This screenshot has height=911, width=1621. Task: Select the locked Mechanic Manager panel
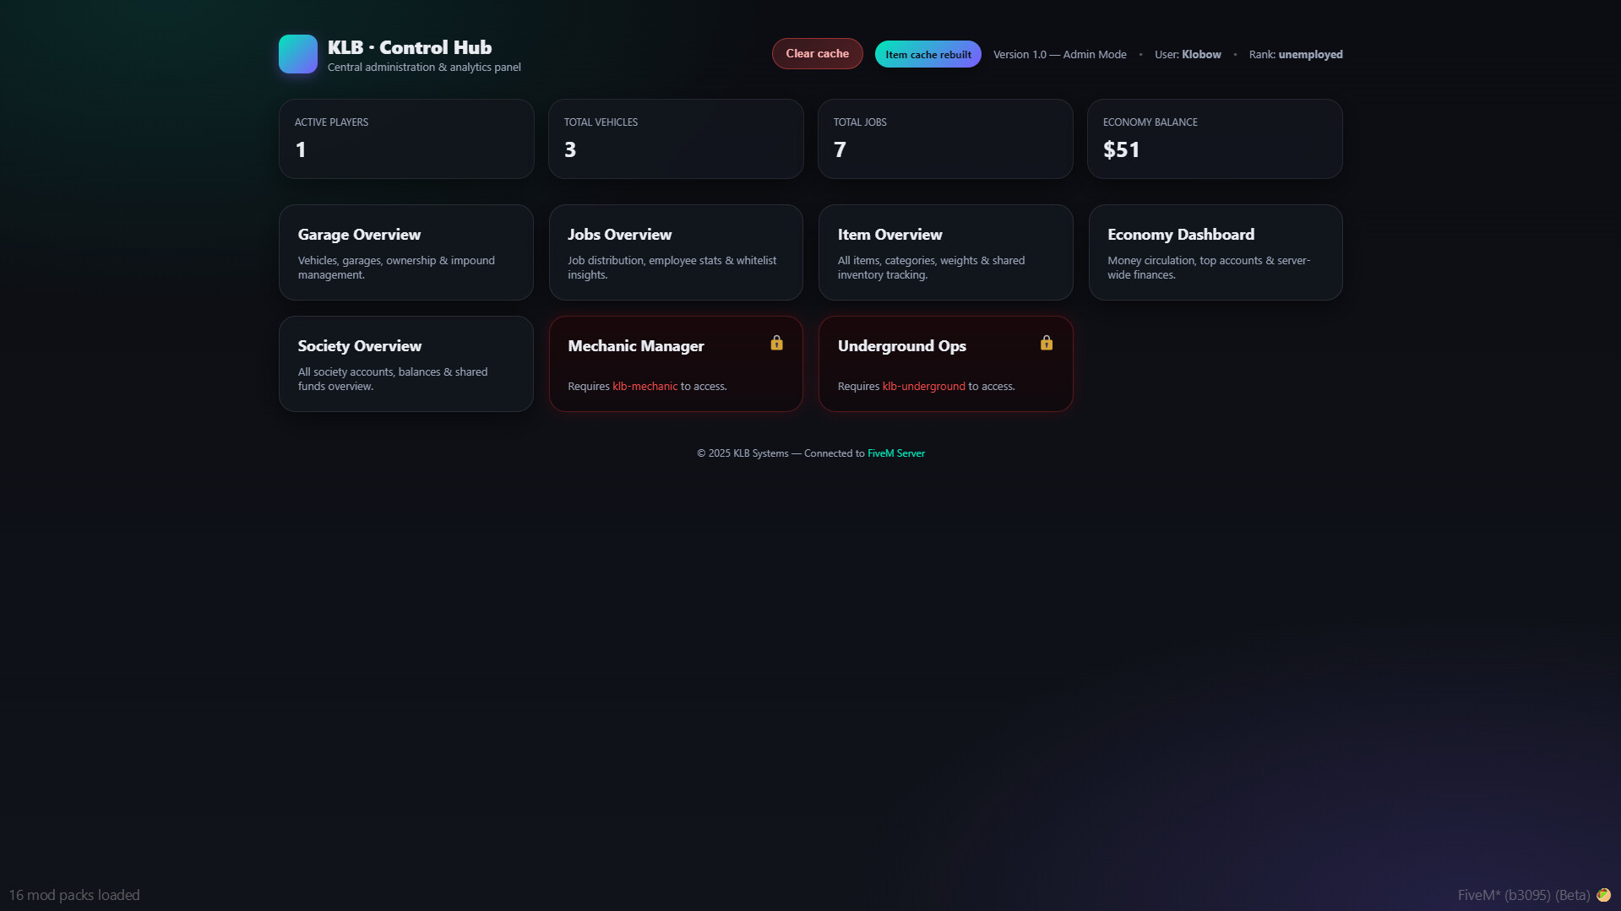coord(675,363)
